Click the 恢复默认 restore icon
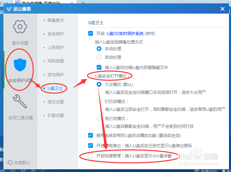Viewport: 231px width, 172px height. 10,162
